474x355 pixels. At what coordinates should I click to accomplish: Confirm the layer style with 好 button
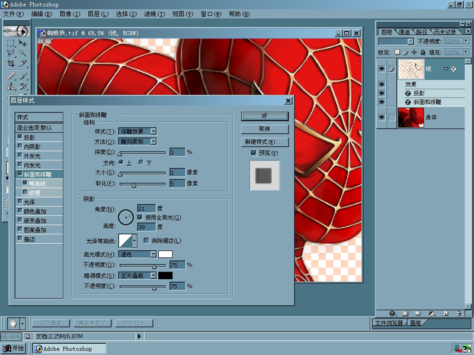(265, 116)
